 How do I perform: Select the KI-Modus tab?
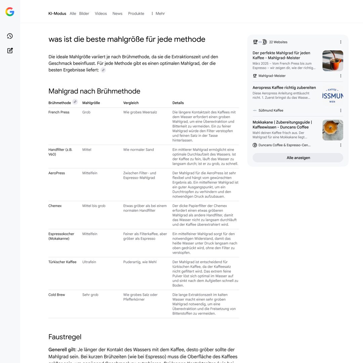click(x=57, y=13)
